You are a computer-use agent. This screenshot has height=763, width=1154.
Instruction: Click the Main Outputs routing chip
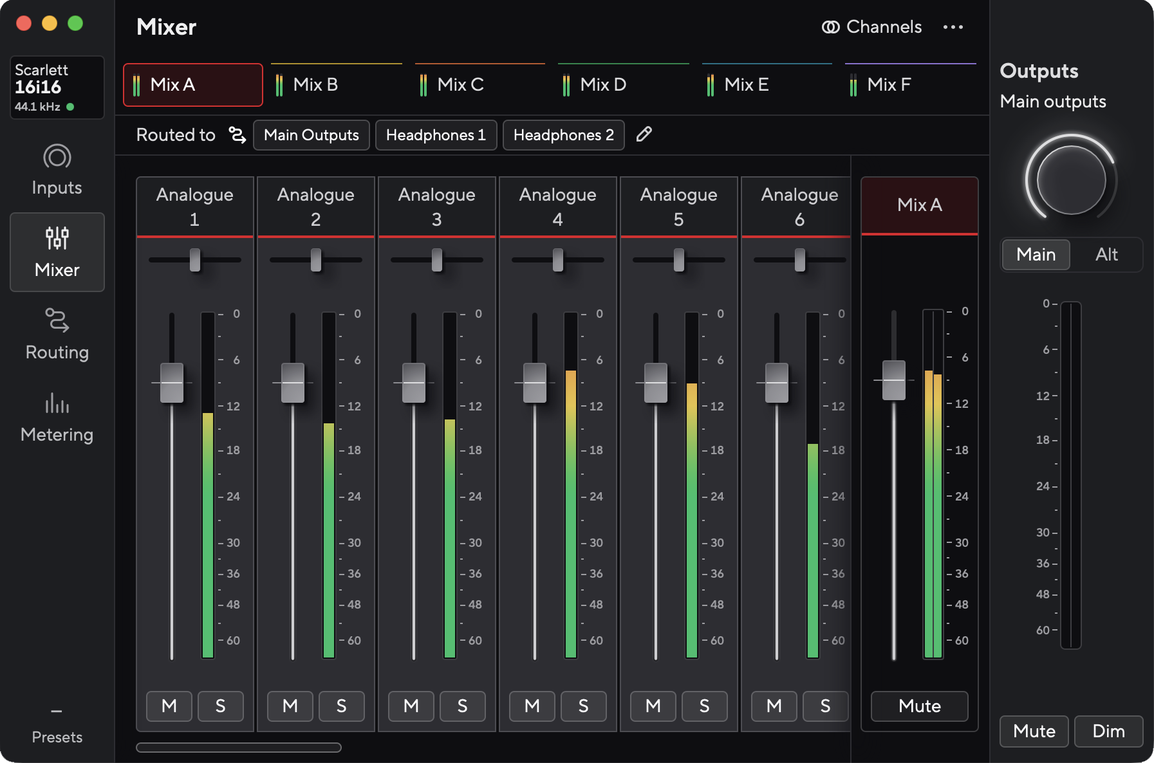pyautogui.click(x=312, y=135)
